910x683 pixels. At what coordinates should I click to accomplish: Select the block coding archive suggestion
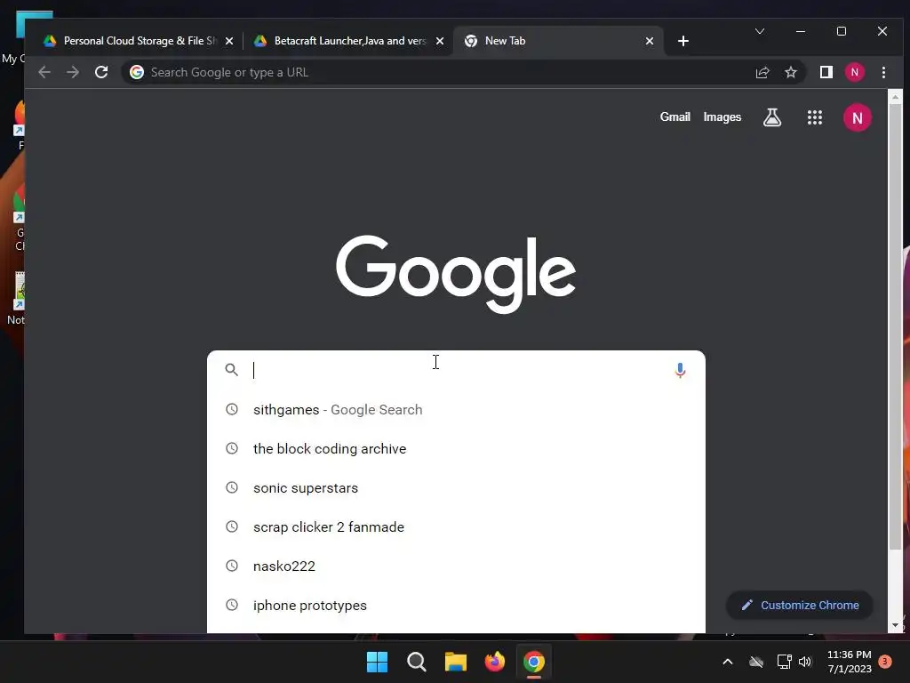(x=456, y=448)
